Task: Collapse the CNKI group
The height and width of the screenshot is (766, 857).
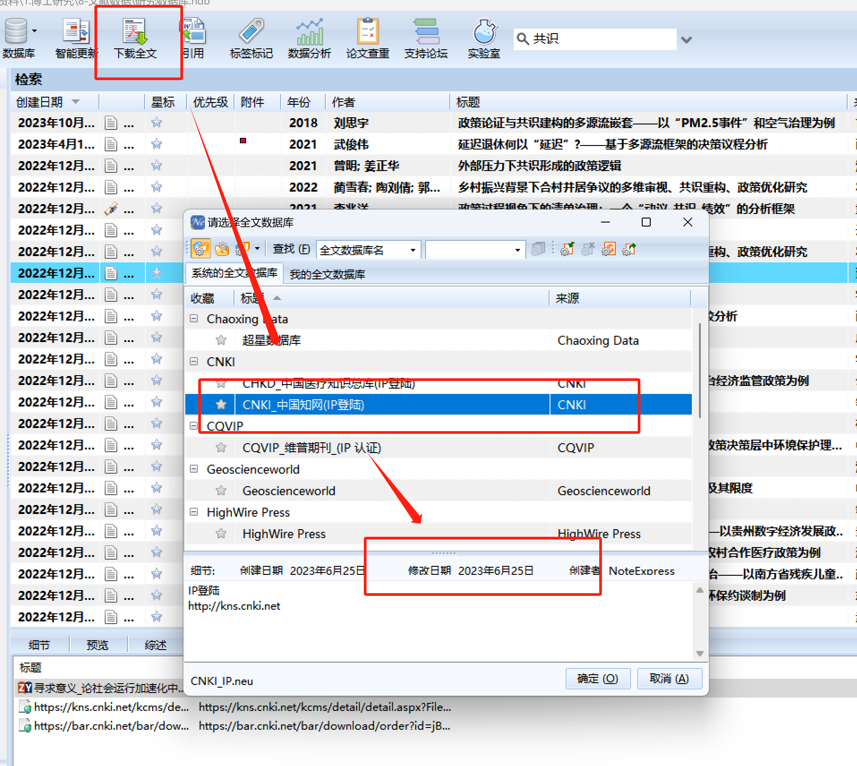Action: (194, 361)
